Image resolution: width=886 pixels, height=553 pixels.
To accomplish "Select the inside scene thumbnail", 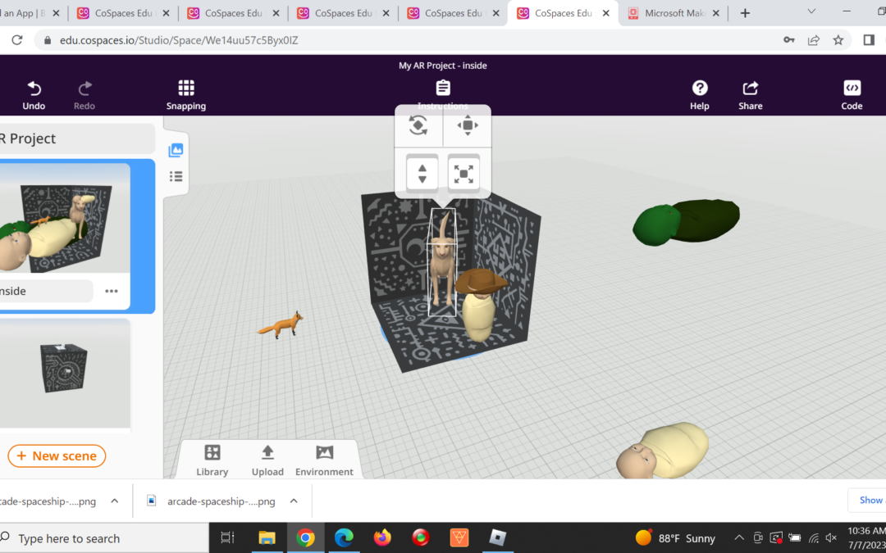I will pyautogui.click(x=65, y=219).
